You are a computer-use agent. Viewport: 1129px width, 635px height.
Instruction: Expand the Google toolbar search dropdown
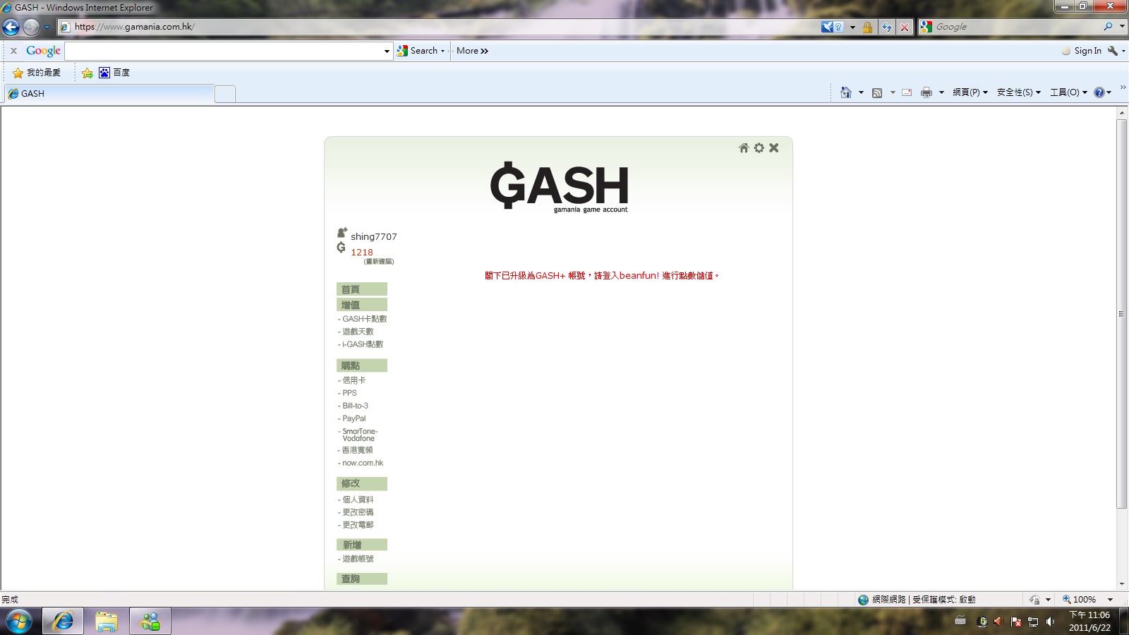387,51
